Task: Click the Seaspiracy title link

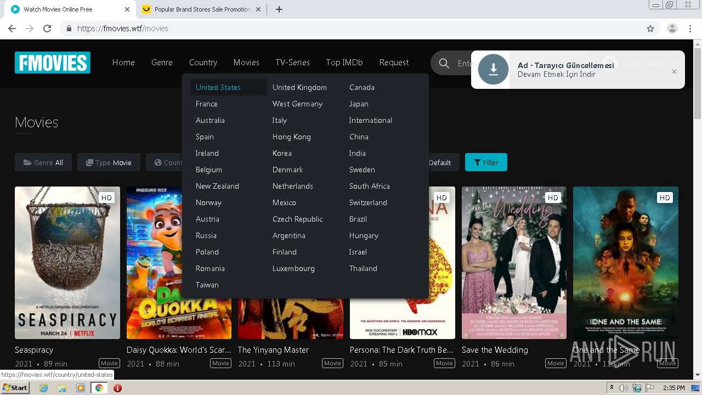Action: click(34, 349)
